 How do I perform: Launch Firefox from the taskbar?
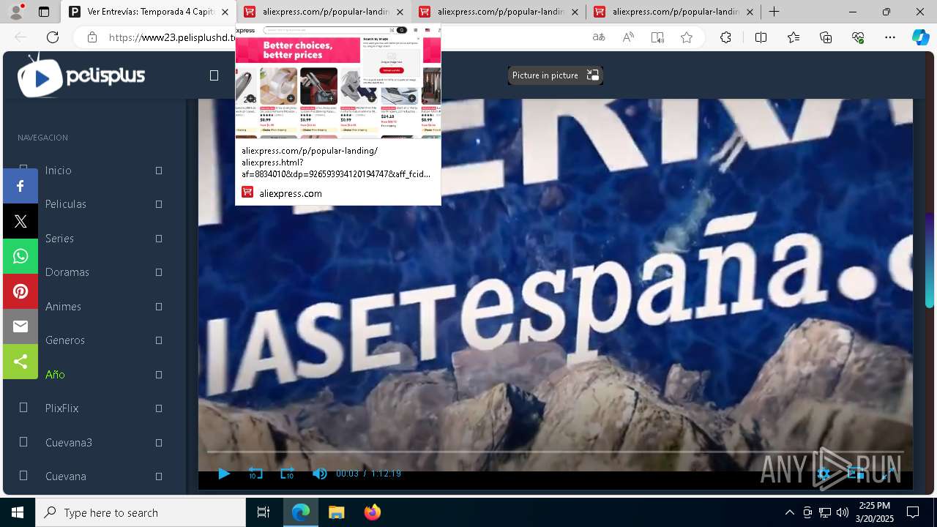point(372,512)
